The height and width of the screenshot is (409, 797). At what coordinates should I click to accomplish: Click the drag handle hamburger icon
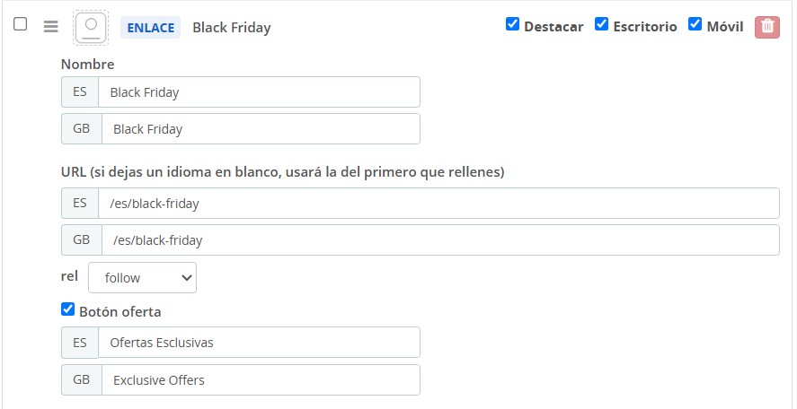pos(51,27)
